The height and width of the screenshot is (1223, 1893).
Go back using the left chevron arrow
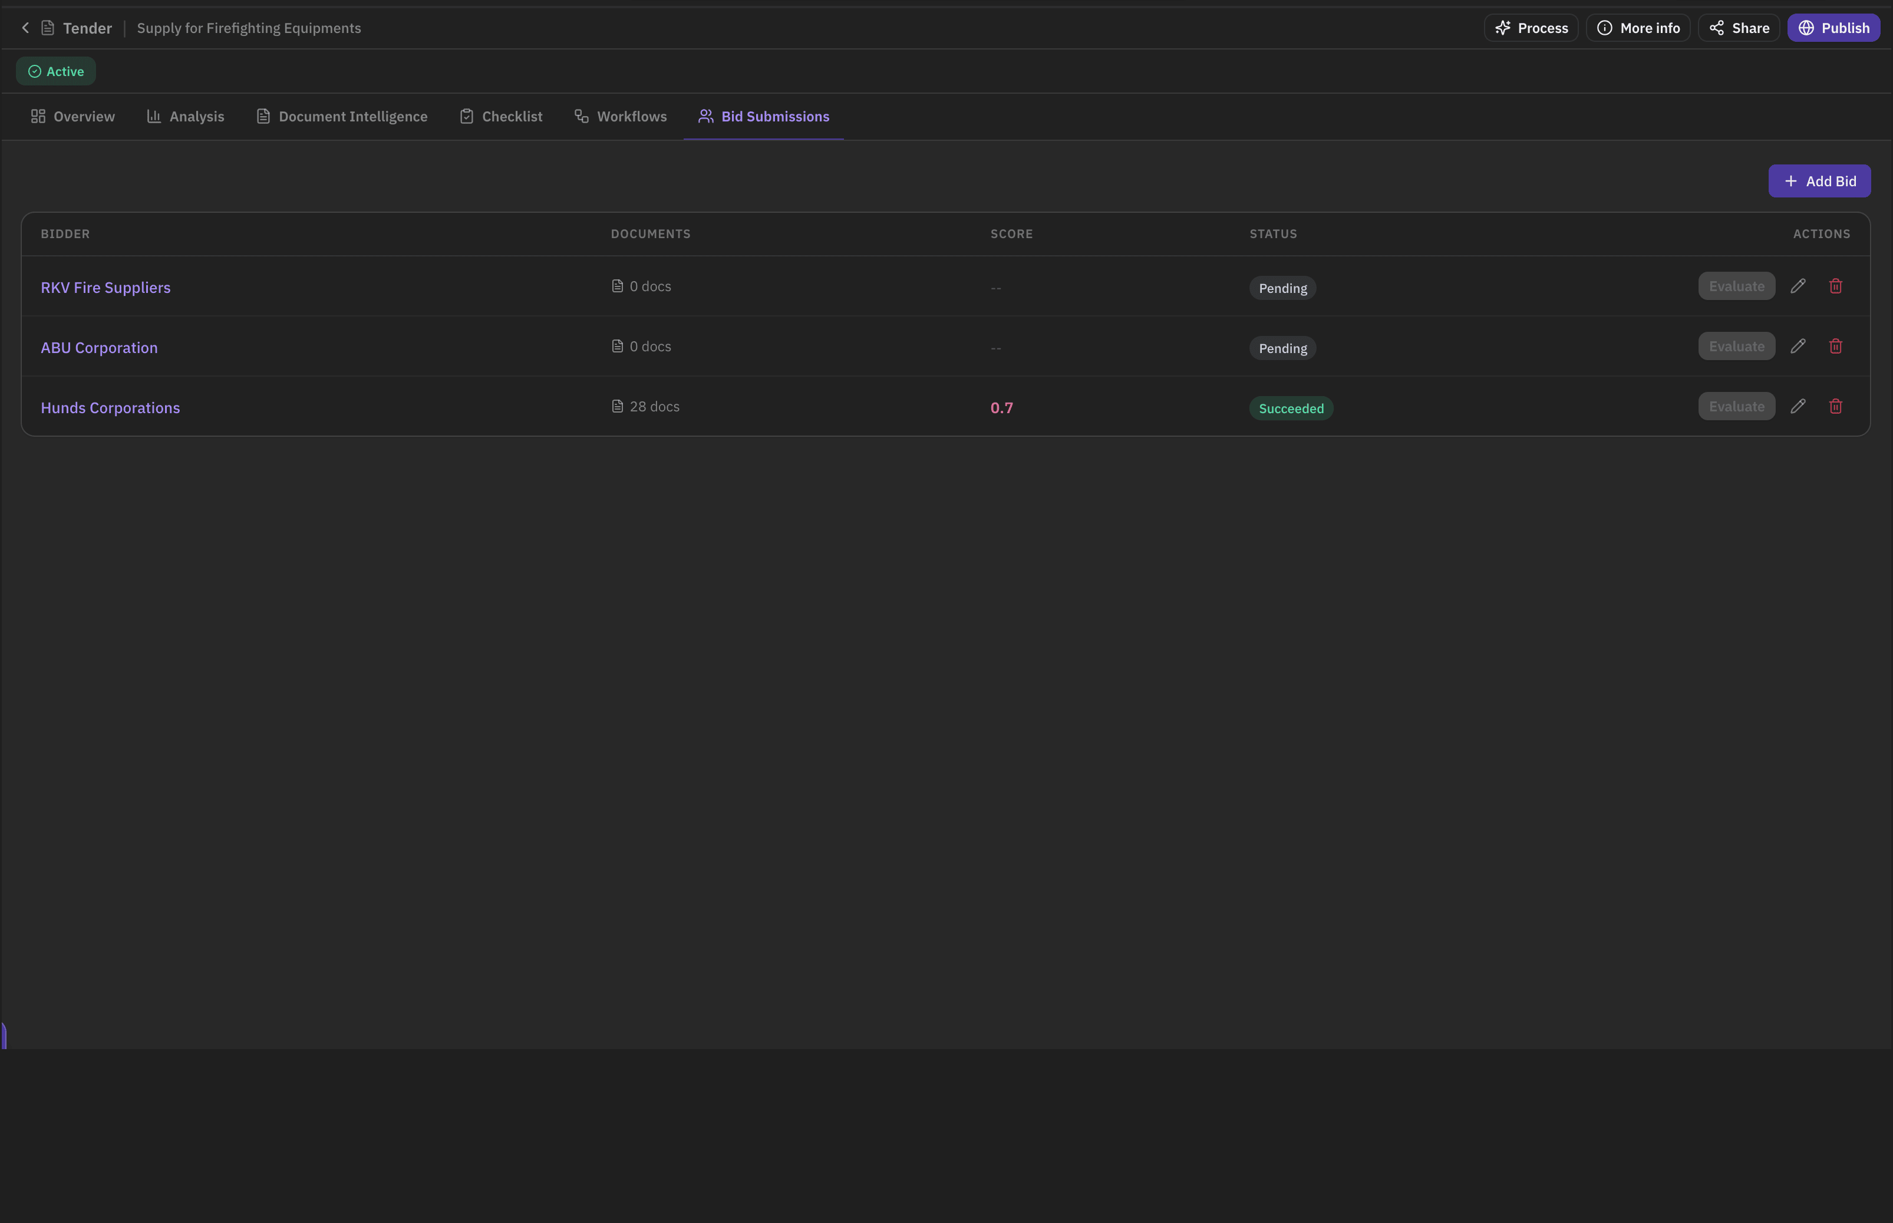click(x=25, y=28)
